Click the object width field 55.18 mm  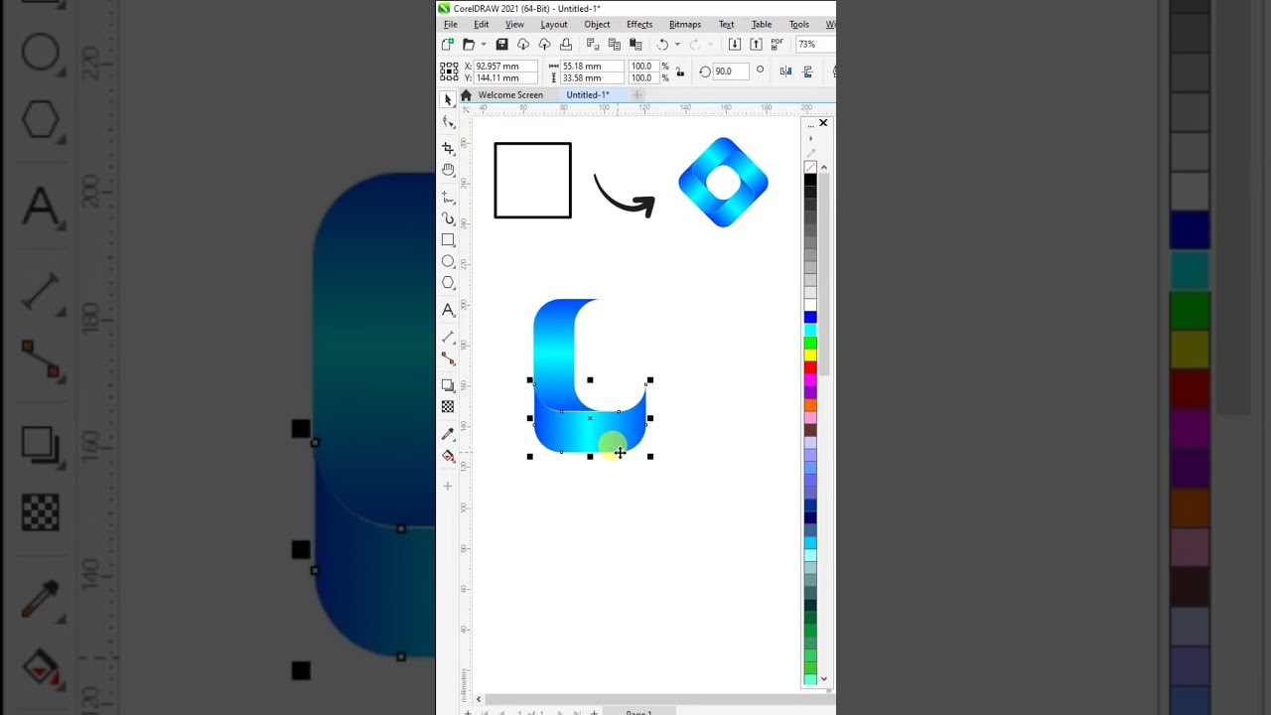pyautogui.click(x=591, y=67)
